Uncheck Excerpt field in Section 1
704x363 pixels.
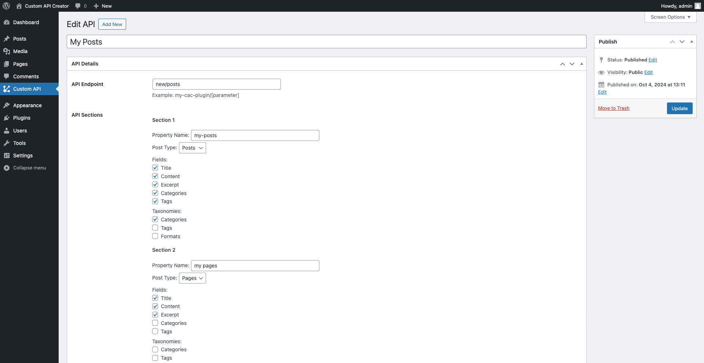(155, 184)
